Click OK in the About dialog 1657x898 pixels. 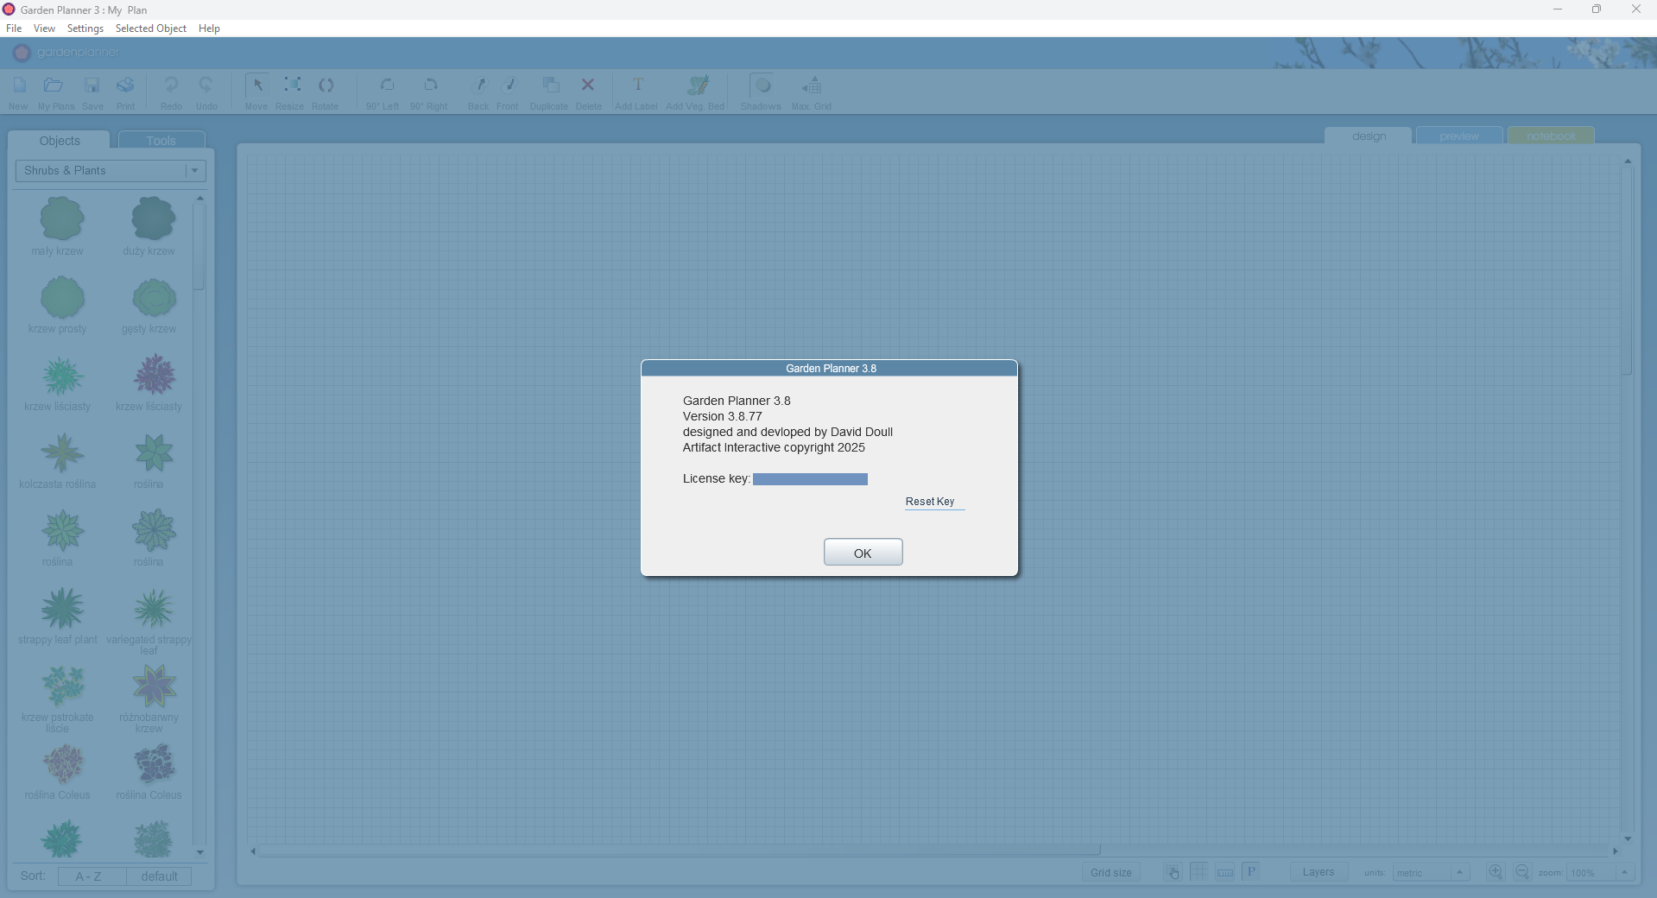[863, 553]
